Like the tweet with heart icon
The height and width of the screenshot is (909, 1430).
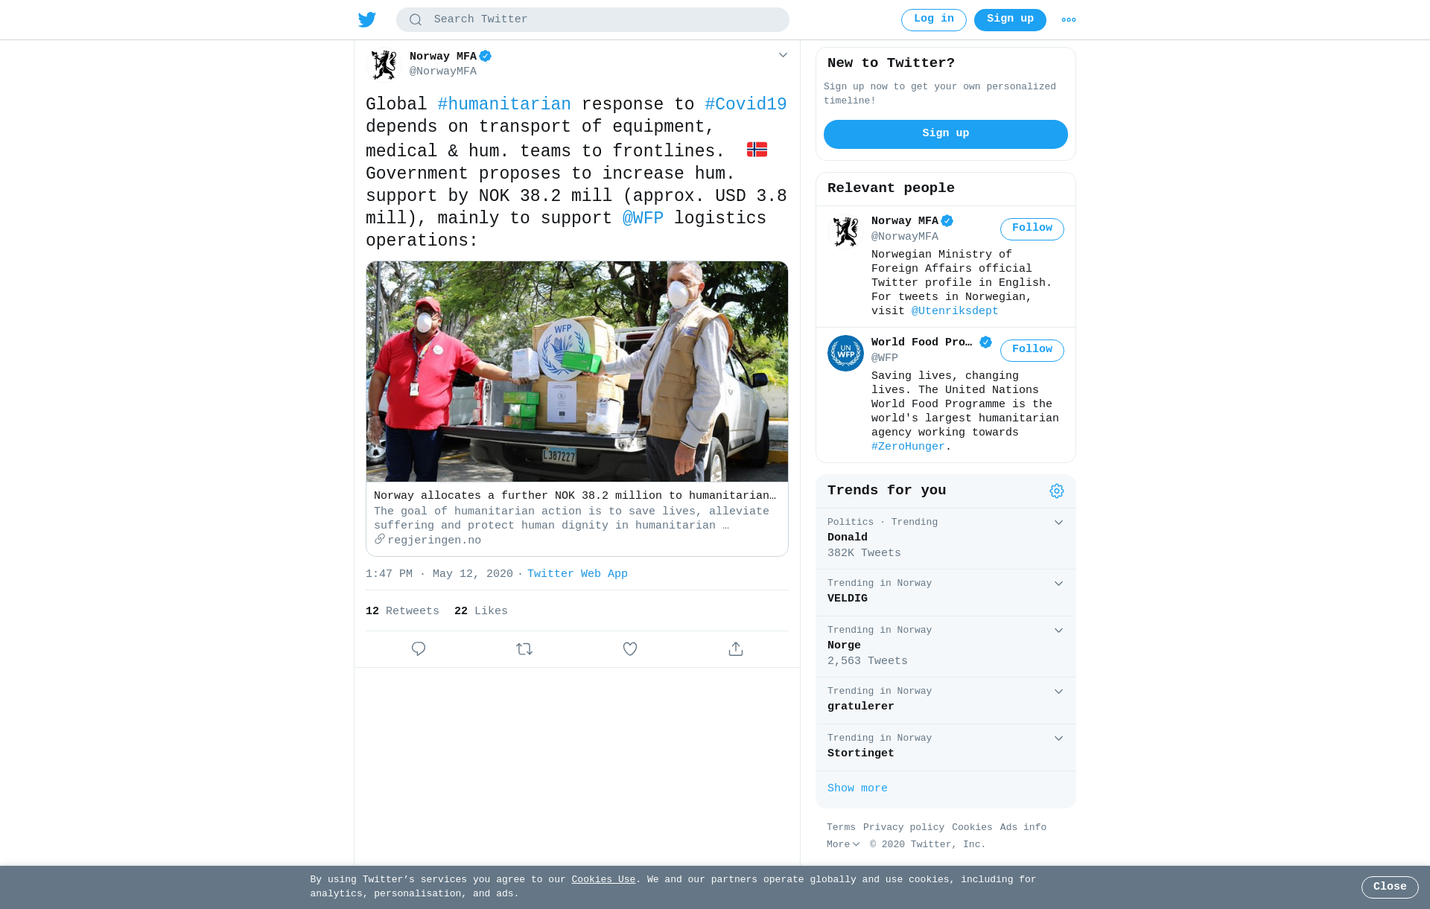click(630, 649)
